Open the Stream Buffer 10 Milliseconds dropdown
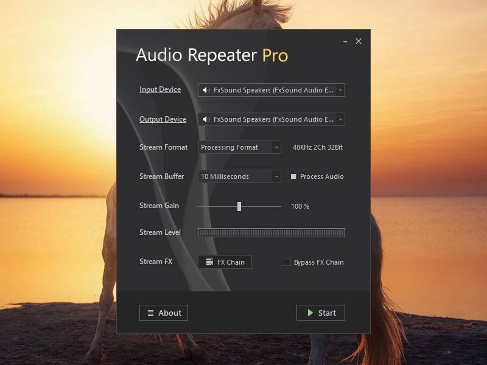The image size is (487, 365). 239,176
